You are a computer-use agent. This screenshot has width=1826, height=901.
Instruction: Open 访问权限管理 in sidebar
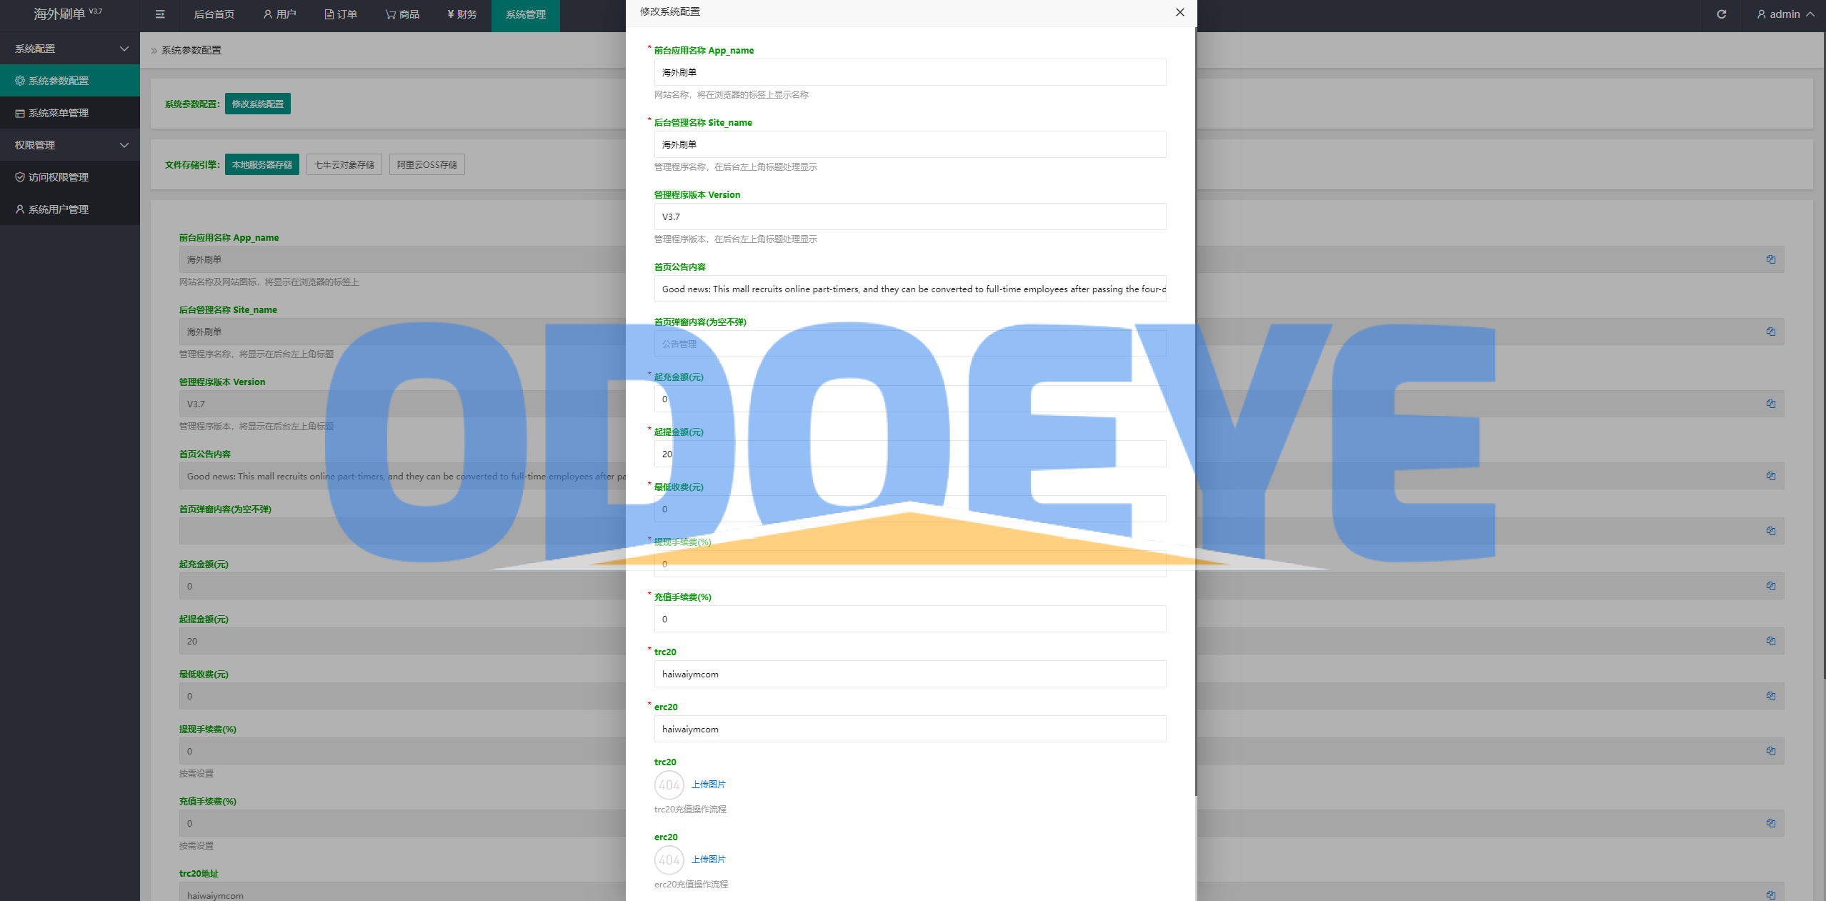click(x=70, y=177)
